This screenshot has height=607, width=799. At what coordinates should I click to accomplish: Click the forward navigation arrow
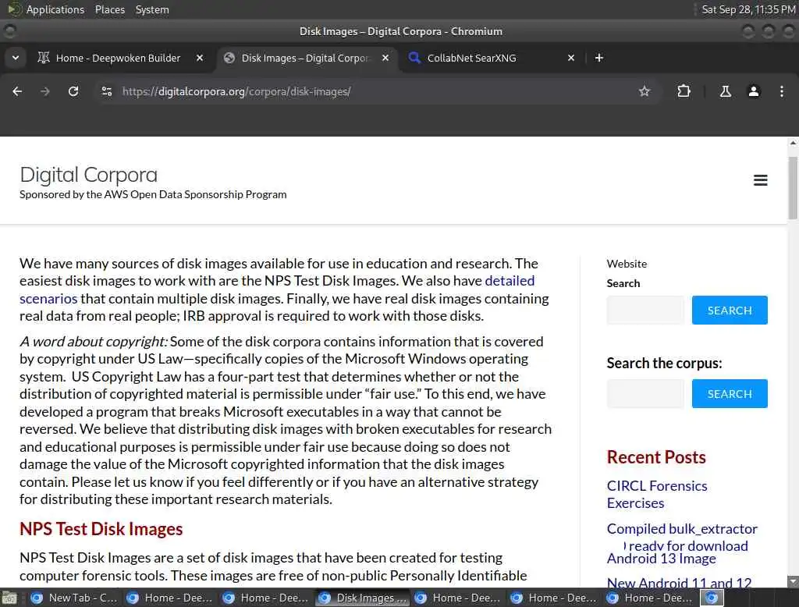(x=45, y=91)
